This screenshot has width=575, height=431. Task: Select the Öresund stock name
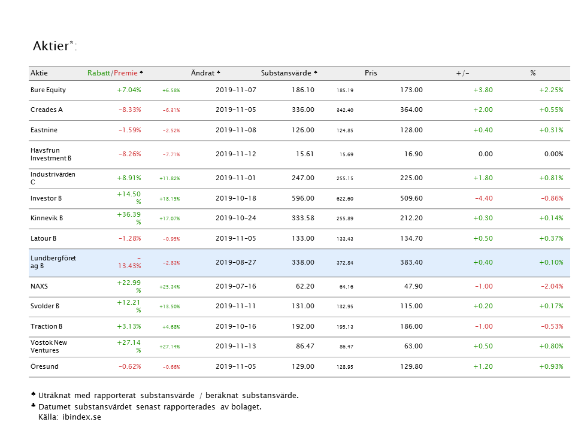pos(44,366)
